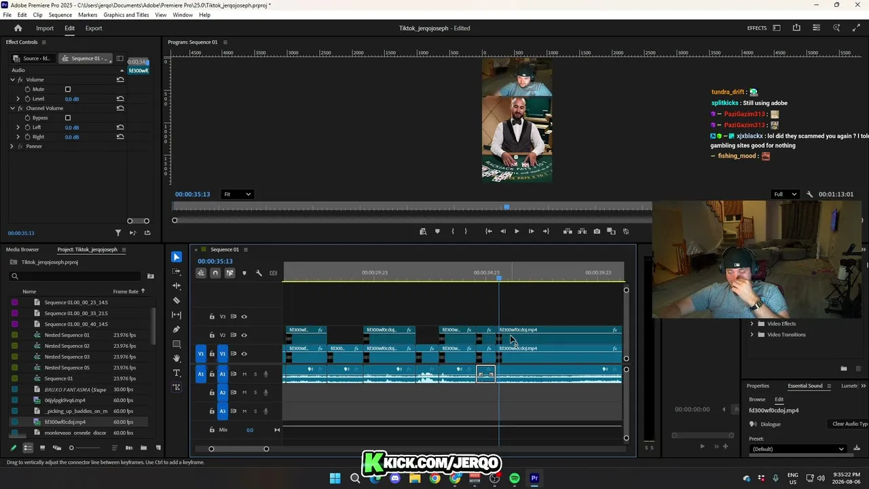Select the Pen tool
Image resolution: width=869 pixels, height=489 pixels.
pos(177,329)
